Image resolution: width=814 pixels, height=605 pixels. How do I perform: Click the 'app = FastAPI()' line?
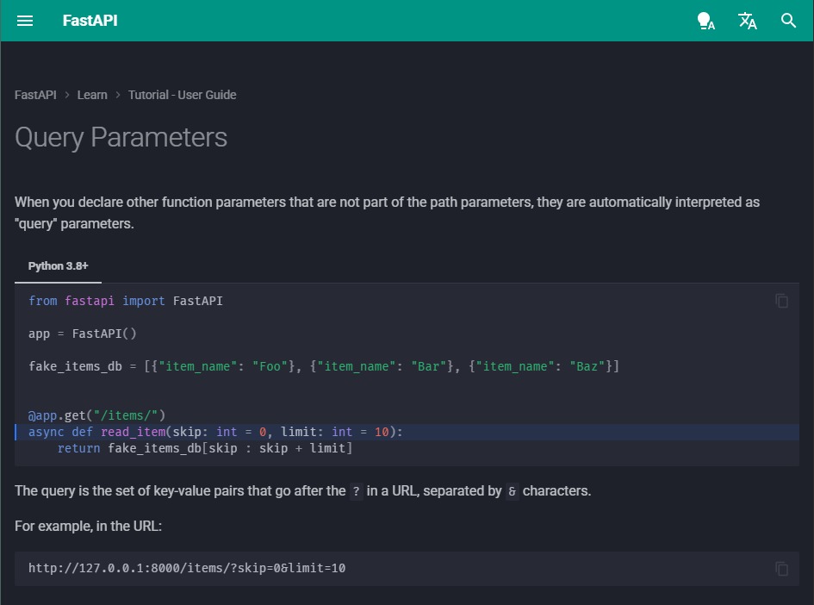pos(83,334)
